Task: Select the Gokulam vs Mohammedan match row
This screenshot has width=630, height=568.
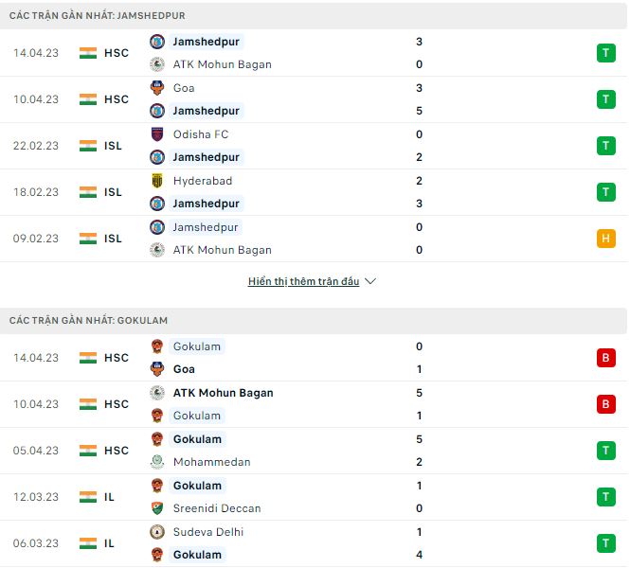Action: click(x=314, y=451)
